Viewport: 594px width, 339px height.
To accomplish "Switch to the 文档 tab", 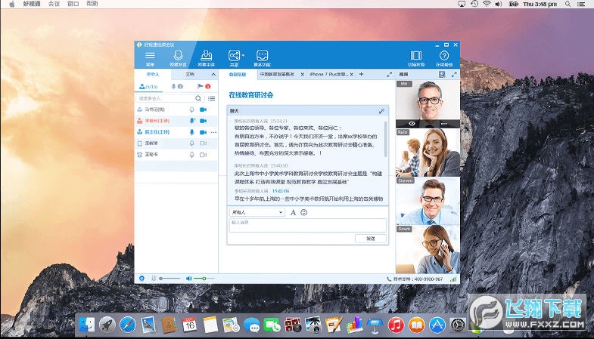I will coord(190,75).
